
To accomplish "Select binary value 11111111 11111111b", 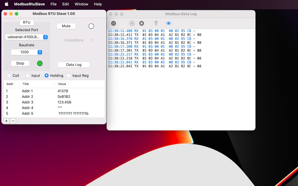I will click(73, 113).
